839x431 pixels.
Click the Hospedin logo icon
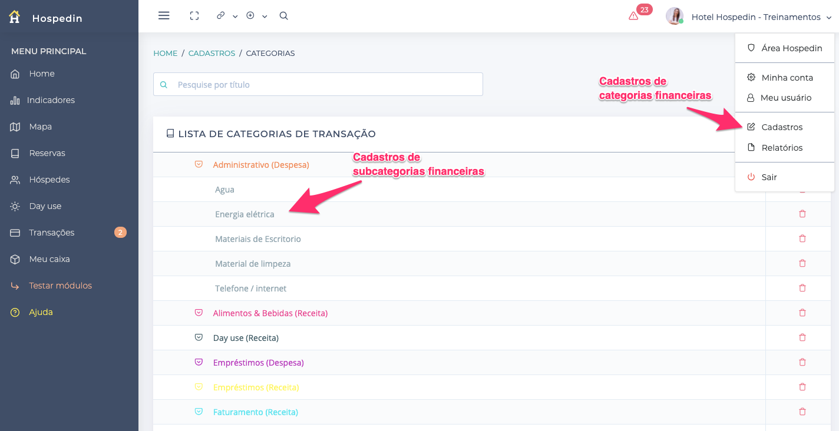pyautogui.click(x=15, y=18)
